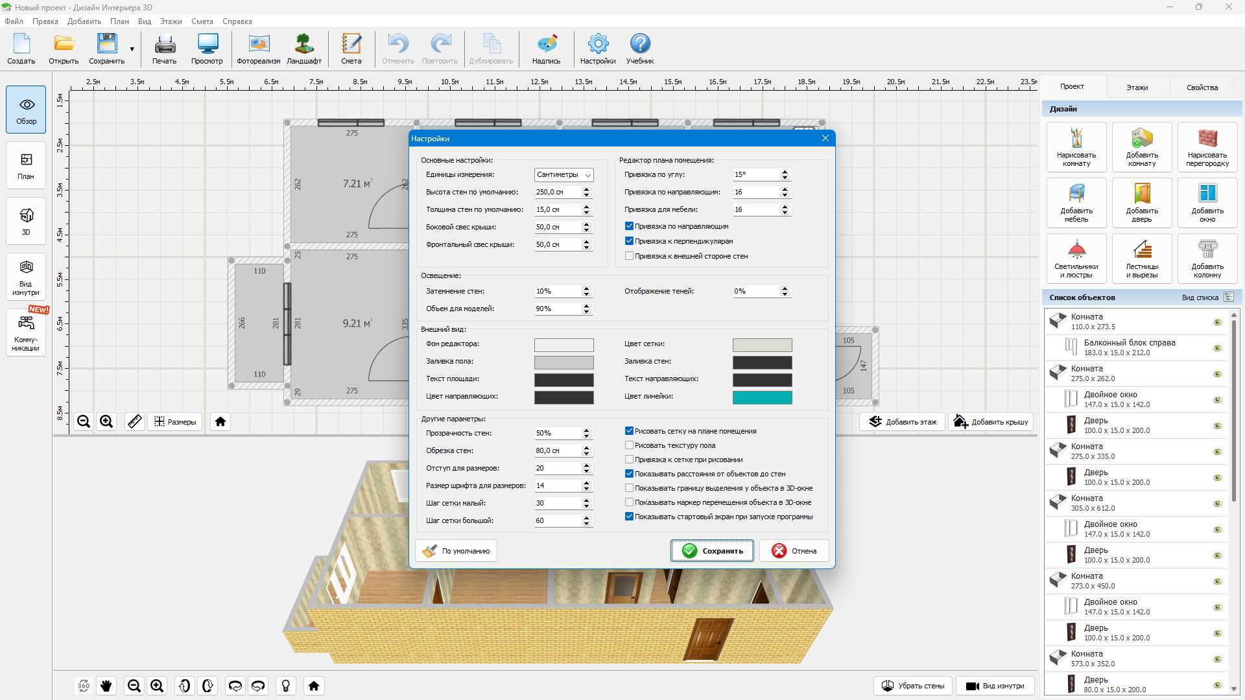This screenshot has height=700, width=1245.
Task: Open the Этажи menu in menu bar
Action: (171, 21)
